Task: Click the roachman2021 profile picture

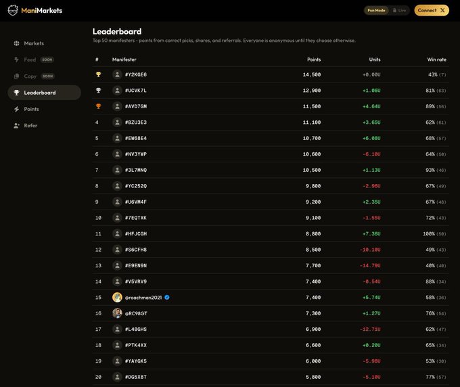Action: [117, 298]
